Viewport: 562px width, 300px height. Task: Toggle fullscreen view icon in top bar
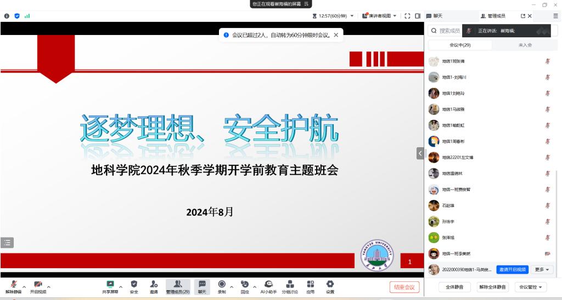[407, 16]
